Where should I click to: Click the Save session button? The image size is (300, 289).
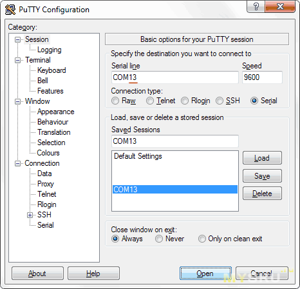click(x=262, y=176)
